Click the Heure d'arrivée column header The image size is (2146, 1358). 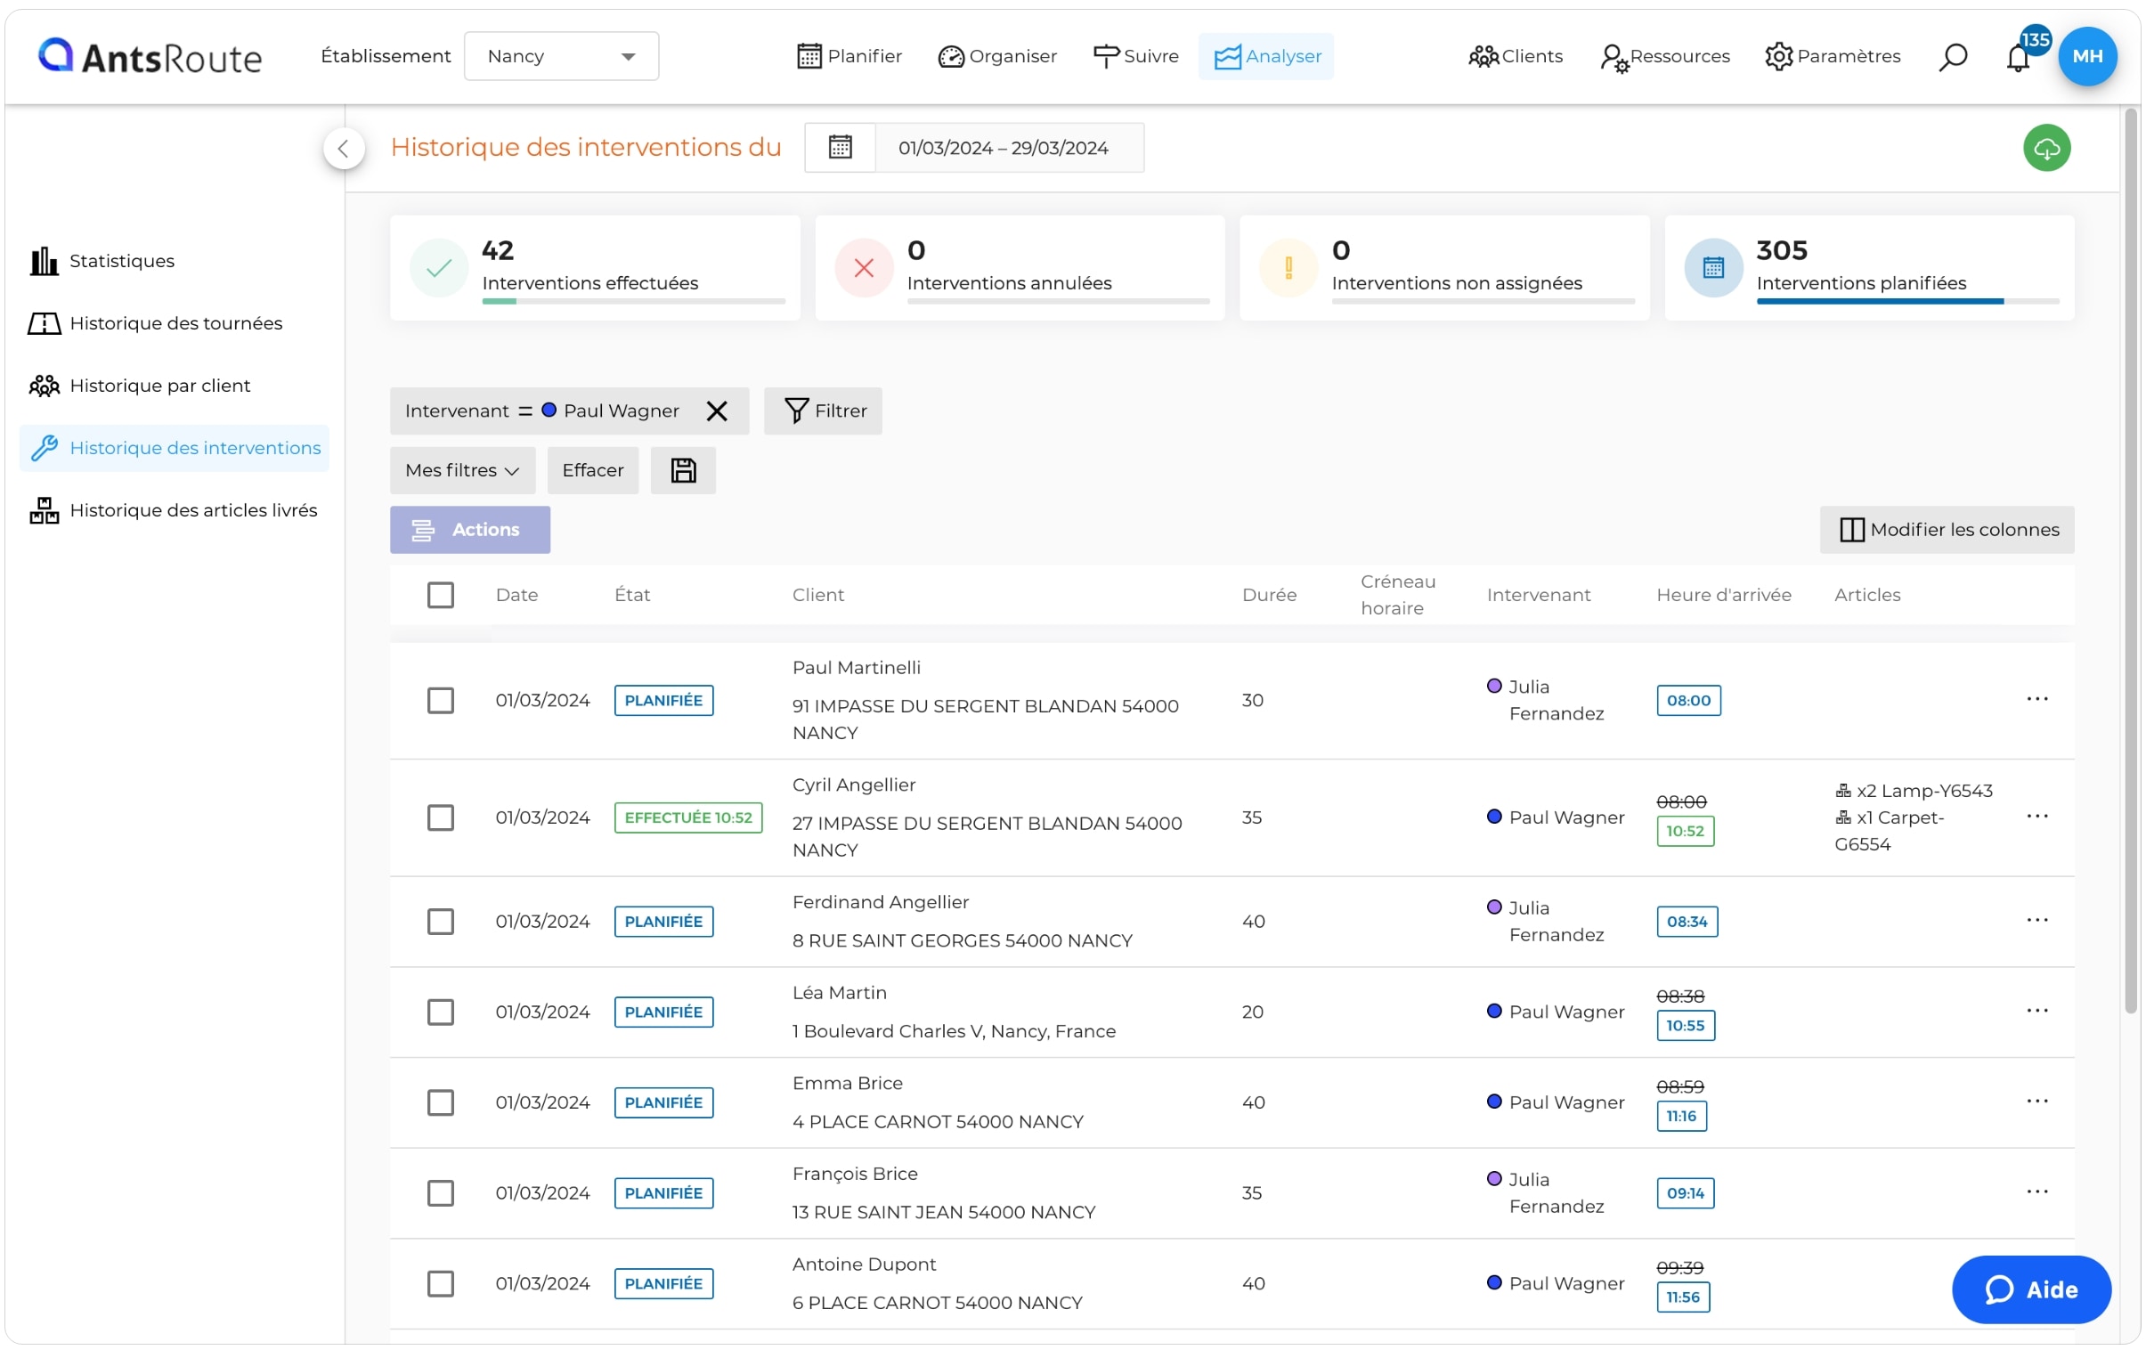coord(1724,595)
